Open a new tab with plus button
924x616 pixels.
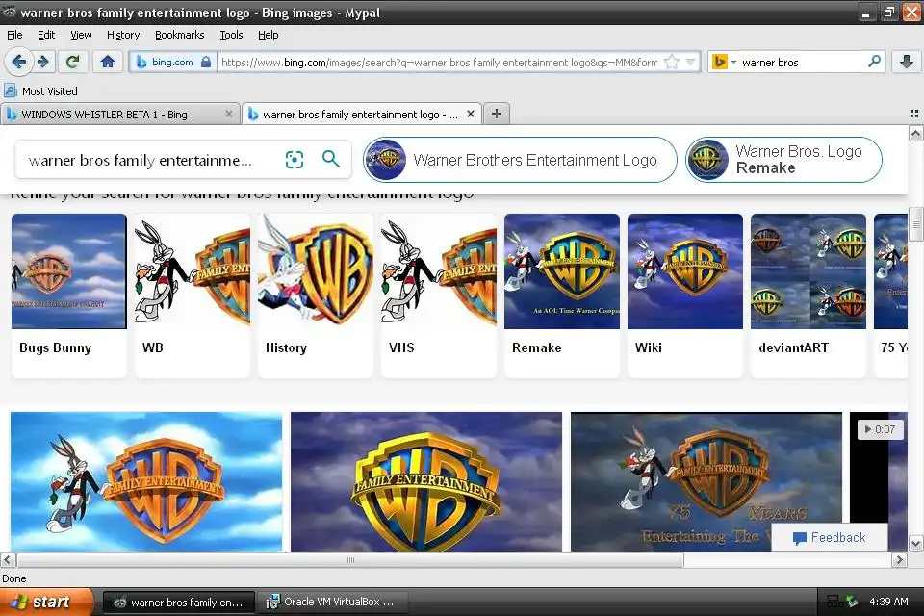click(x=497, y=114)
